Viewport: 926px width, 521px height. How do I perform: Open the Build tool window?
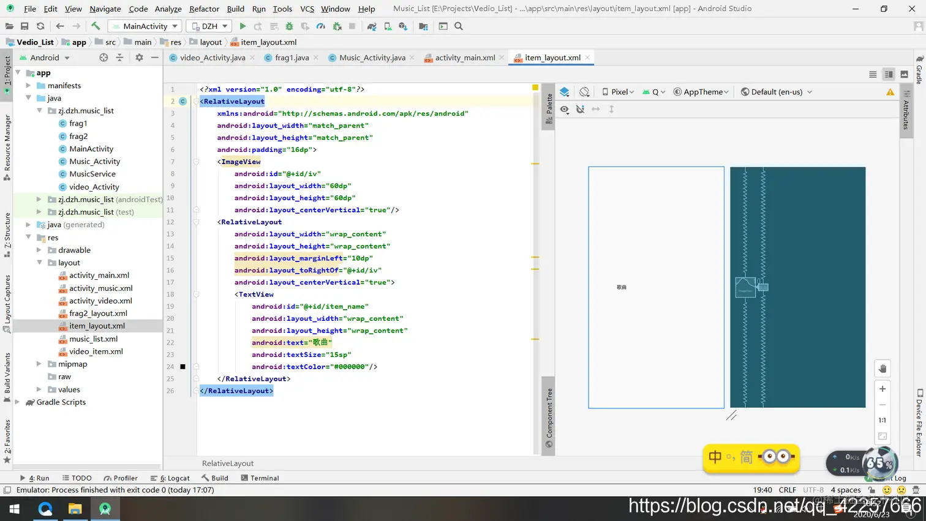pos(215,478)
